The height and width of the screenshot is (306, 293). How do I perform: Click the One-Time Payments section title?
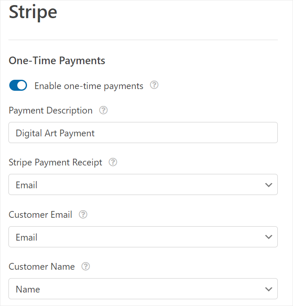point(57,61)
